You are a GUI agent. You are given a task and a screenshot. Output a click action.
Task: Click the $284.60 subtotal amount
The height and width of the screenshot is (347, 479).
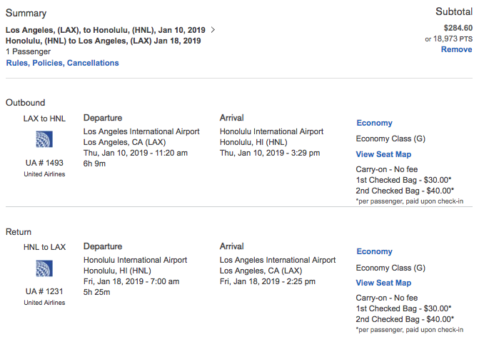458,28
